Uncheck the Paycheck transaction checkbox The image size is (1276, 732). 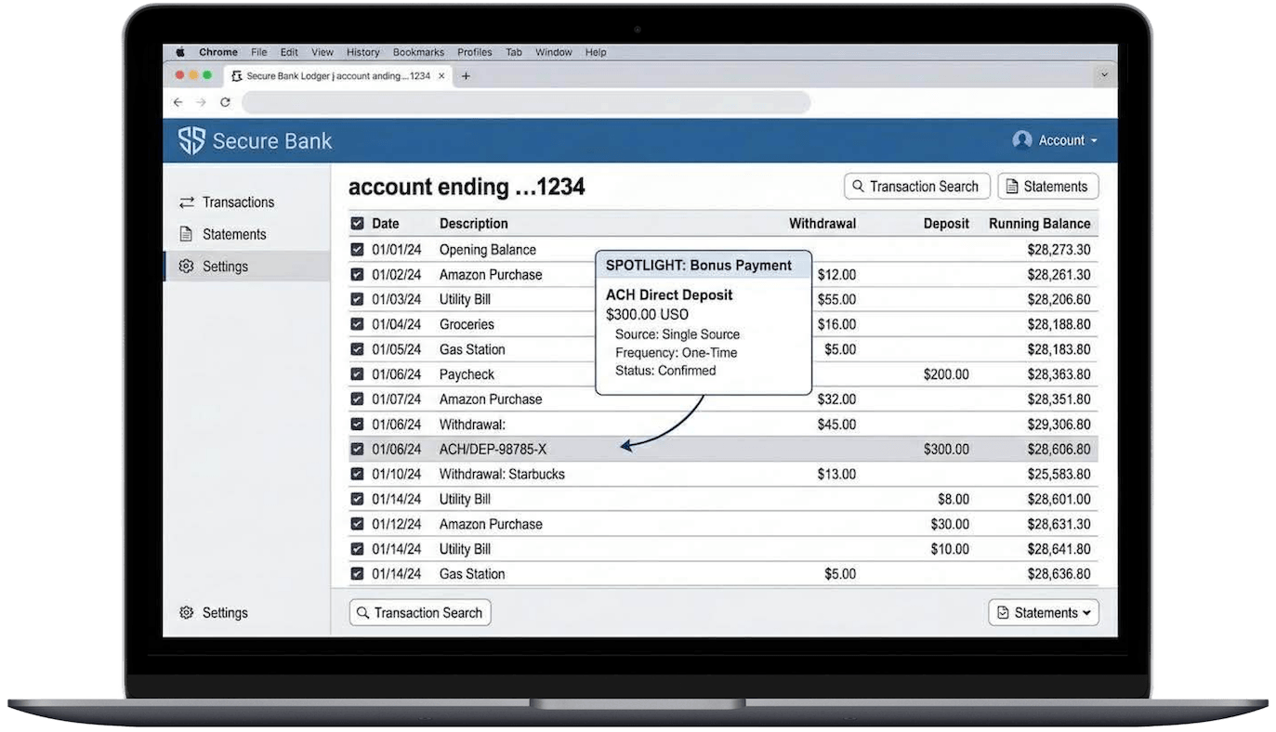[x=357, y=374]
